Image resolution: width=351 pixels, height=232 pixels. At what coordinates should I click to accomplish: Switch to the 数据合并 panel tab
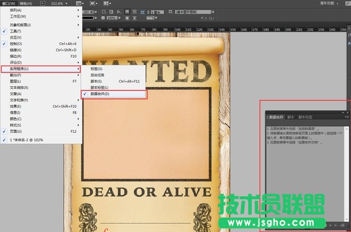coord(276,117)
